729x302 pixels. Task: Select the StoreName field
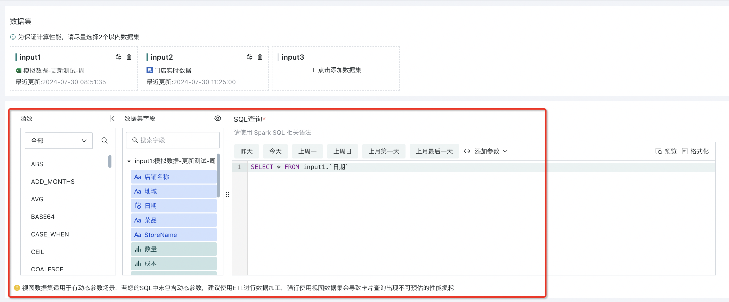point(174,235)
